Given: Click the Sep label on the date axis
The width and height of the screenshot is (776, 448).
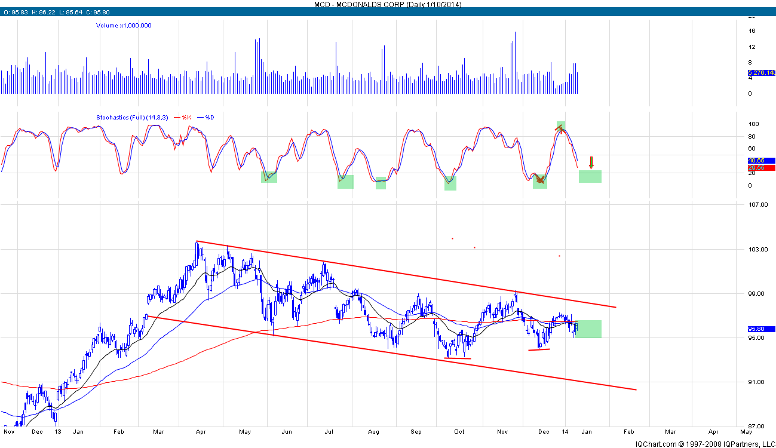Looking at the screenshot, I should pos(416,431).
